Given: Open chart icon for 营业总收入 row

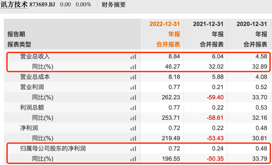Looking at the screenshot, I should 133,56.
